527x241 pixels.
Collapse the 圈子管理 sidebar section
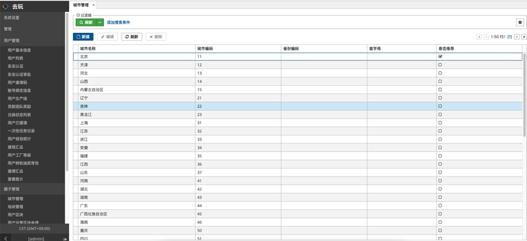click(32, 189)
